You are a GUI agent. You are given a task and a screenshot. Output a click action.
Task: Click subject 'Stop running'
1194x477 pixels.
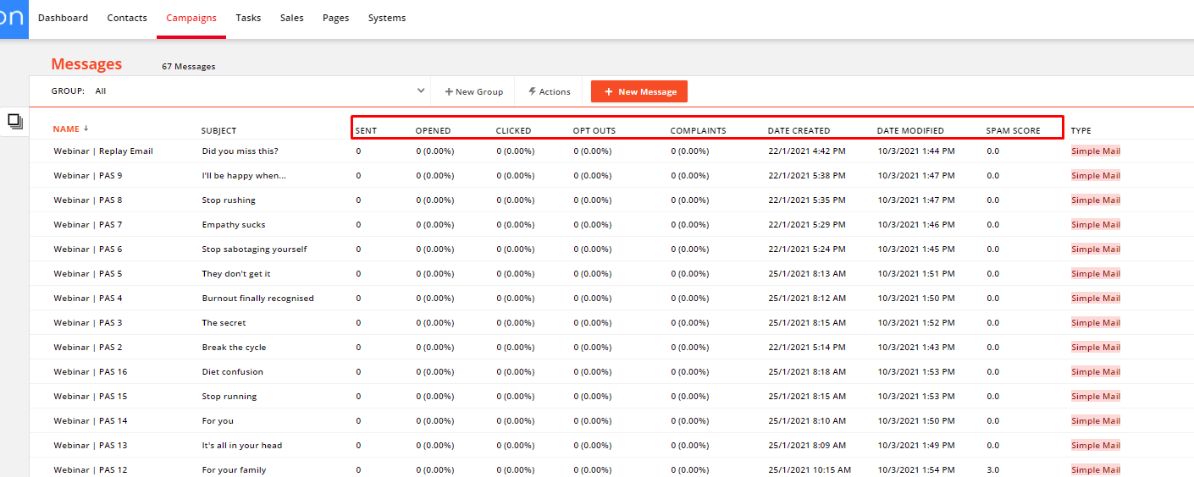pos(229,397)
